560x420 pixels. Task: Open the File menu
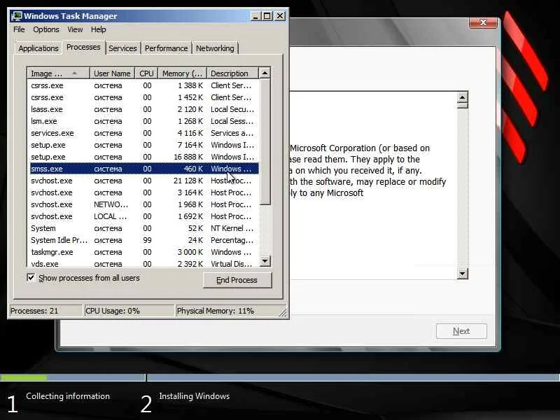pos(19,29)
